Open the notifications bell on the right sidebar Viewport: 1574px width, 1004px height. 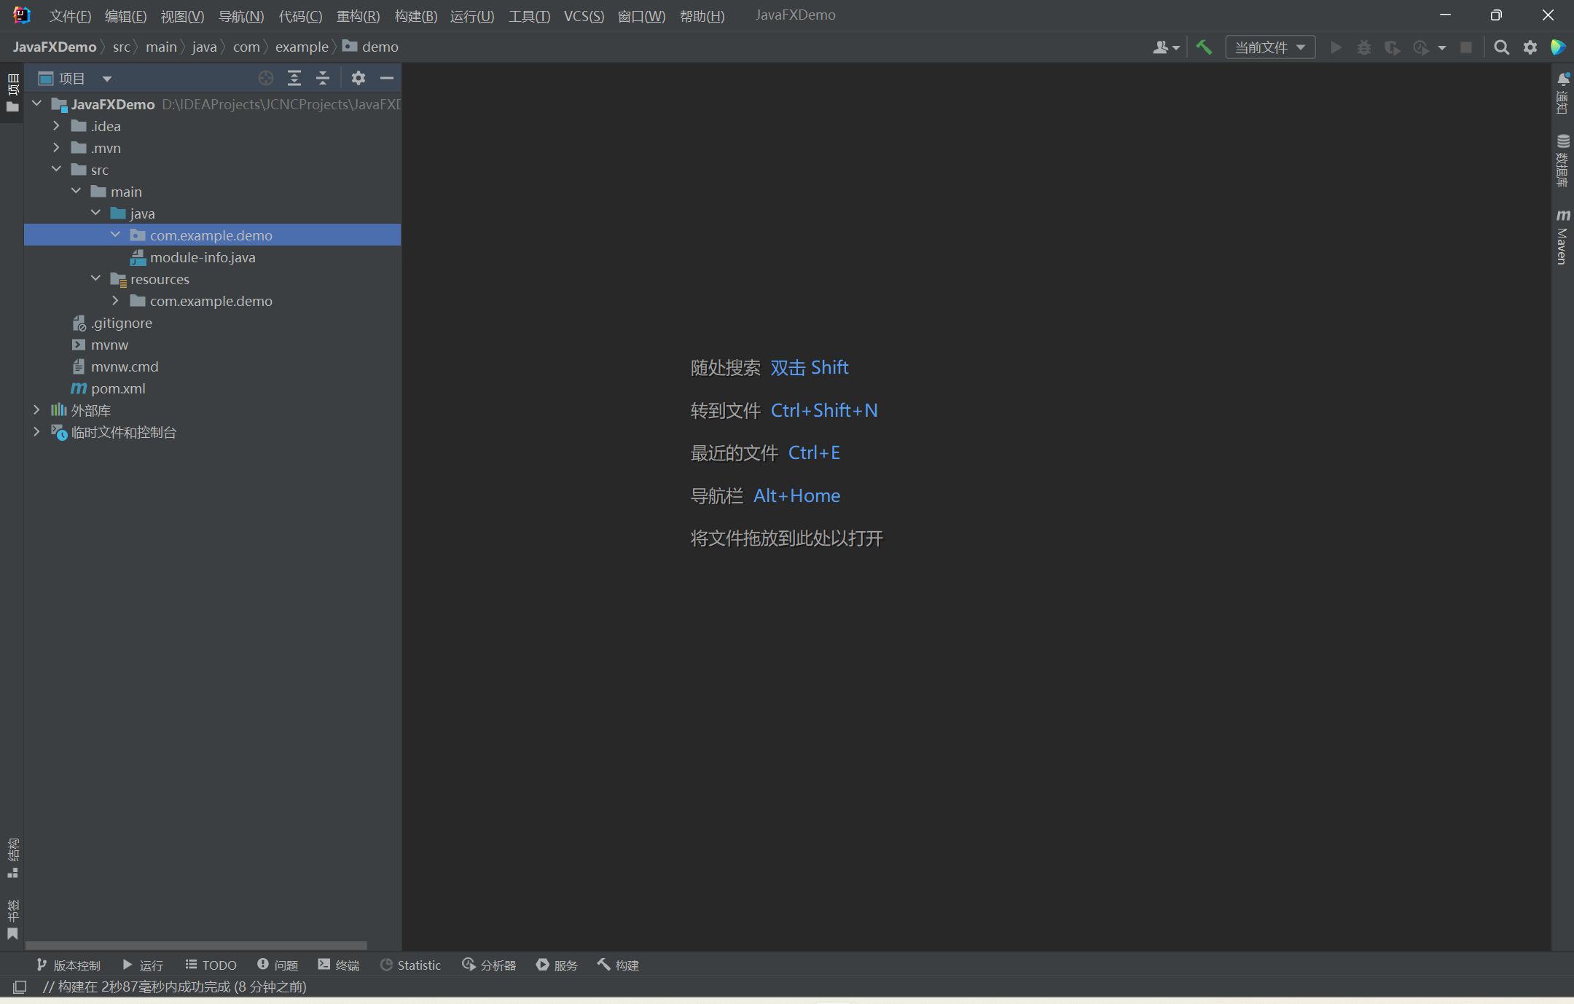tap(1562, 79)
